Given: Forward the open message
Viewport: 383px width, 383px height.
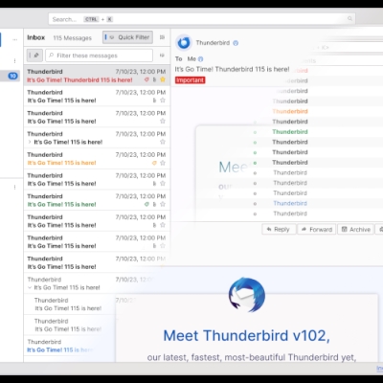Looking at the screenshot, I should pyautogui.click(x=317, y=229).
